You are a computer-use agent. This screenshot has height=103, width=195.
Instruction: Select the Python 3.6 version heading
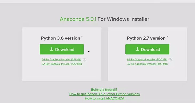click(61, 38)
